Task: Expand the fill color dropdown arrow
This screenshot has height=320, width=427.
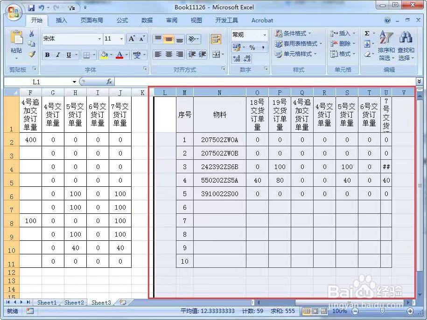Action: point(112,54)
